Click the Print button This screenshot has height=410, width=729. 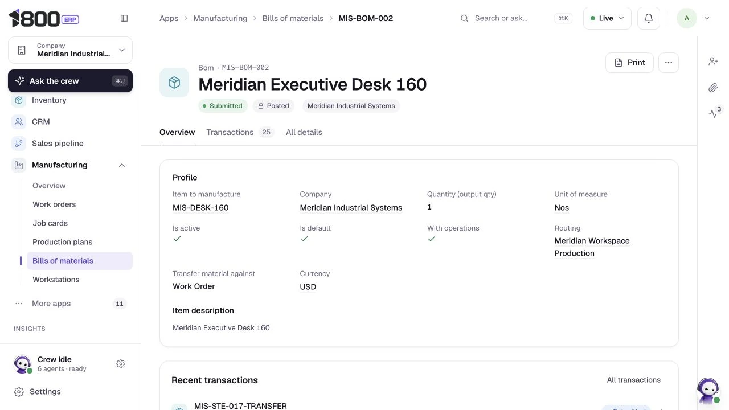click(629, 63)
